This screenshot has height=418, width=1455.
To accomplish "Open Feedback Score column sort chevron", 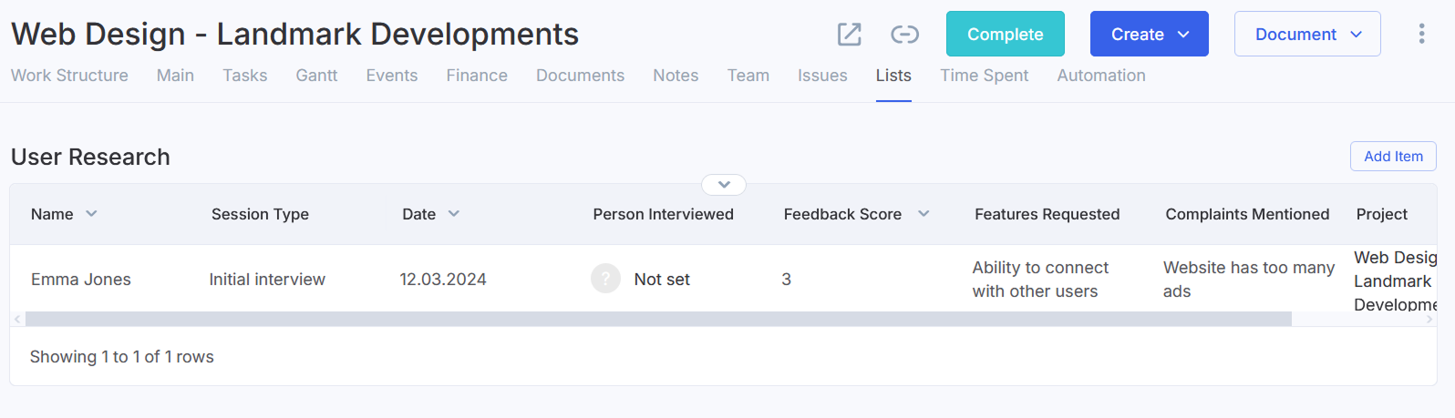I will coord(924,214).
